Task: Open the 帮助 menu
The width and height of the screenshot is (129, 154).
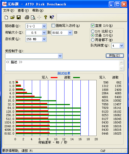Action: click(x=38, y=11)
